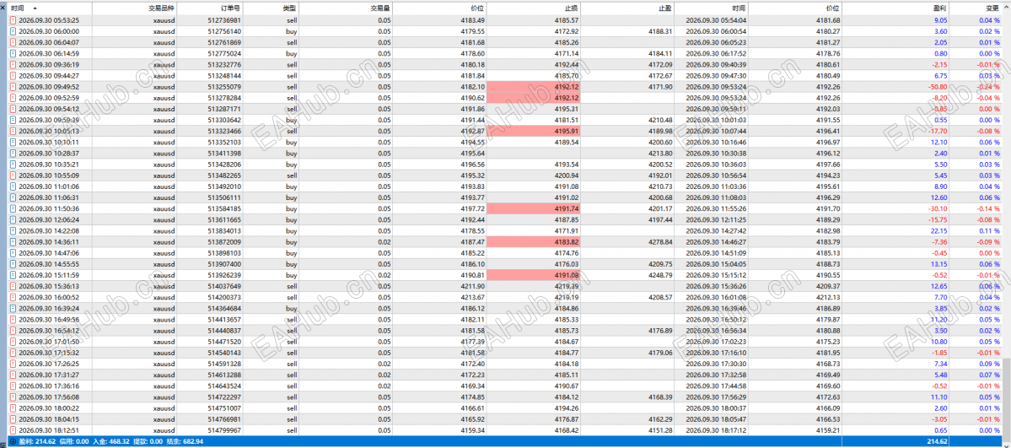Click the order icon next to 09:54:12
Viewport: 1011px width, 448px height.
click(13, 109)
